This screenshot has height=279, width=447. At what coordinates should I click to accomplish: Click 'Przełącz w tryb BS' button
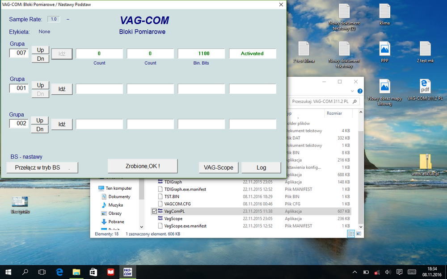point(42,167)
